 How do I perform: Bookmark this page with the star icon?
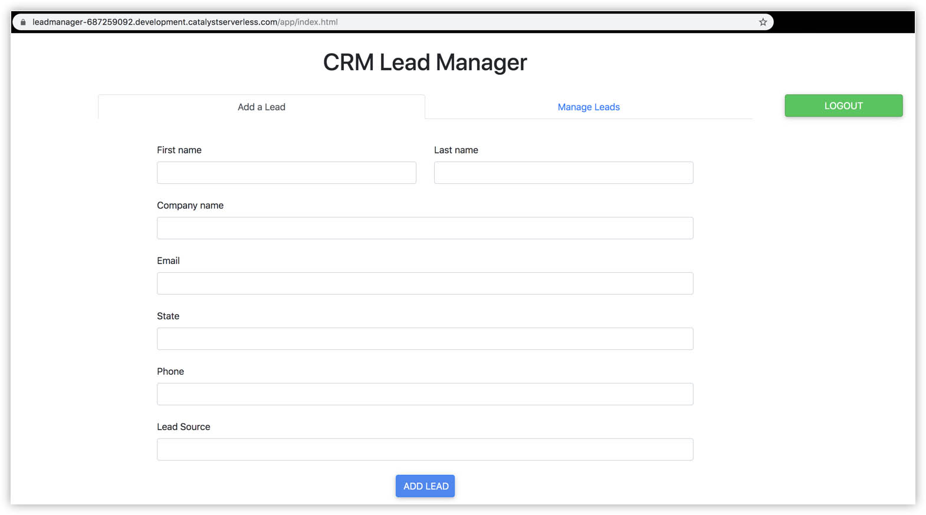tap(763, 22)
